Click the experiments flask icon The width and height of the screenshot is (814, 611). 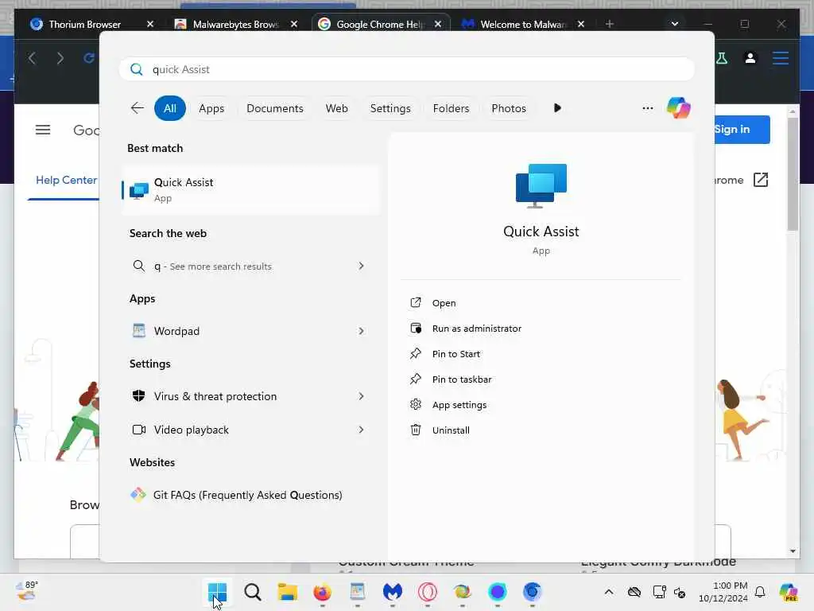pyautogui.click(x=722, y=57)
